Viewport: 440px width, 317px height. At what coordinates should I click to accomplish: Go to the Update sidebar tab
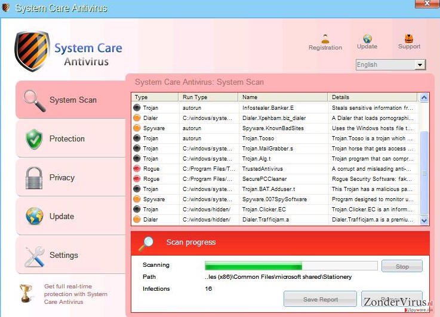(70, 216)
